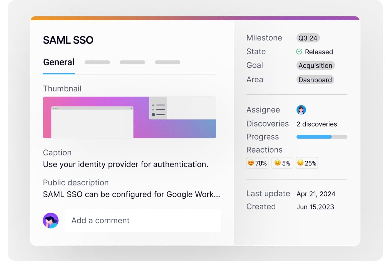Click the neutral face 5% reaction
The height and width of the screenshot is (261, 391).
[282, 163]
